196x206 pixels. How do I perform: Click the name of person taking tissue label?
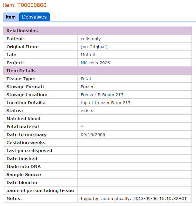click(x=40, y=190)
